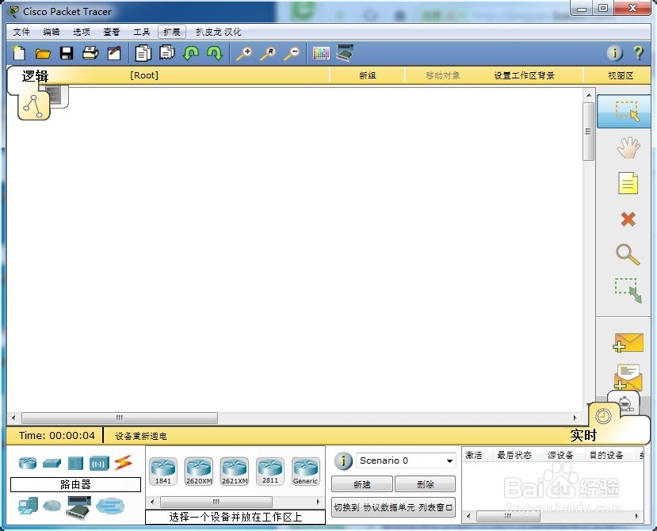Image resolution: width=657 pixels, height=531 pixels.
Task: Select the Wireless Devices category icon
Action: 99,464
